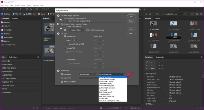Click the boomerang return icon
This screenshot has height=110, width=204.
tap(21, 9)
